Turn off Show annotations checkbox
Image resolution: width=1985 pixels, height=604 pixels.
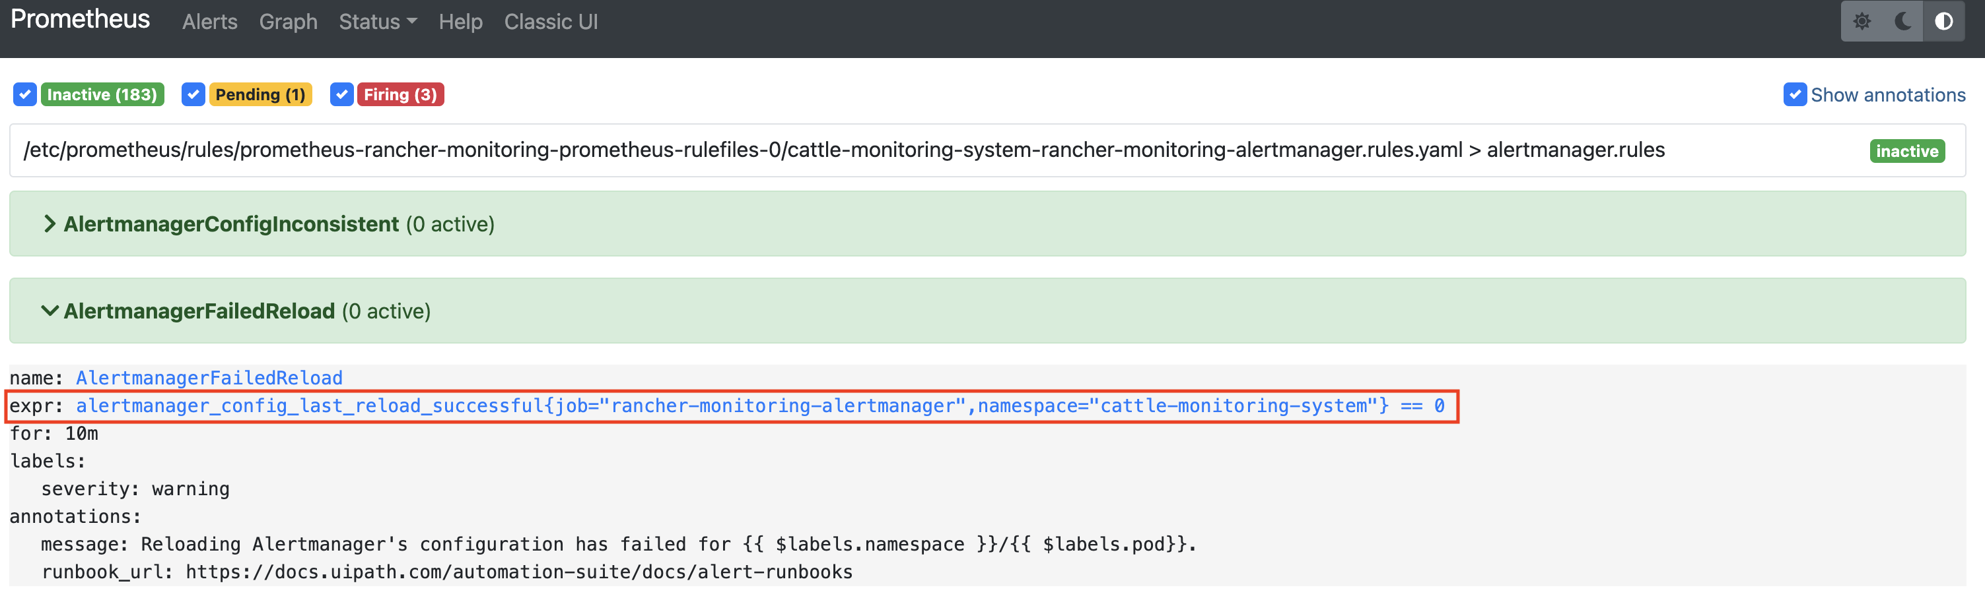pyautogui.click(x=1795, y=95)
